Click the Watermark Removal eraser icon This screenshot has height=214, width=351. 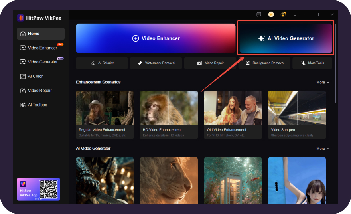point(140,63)
